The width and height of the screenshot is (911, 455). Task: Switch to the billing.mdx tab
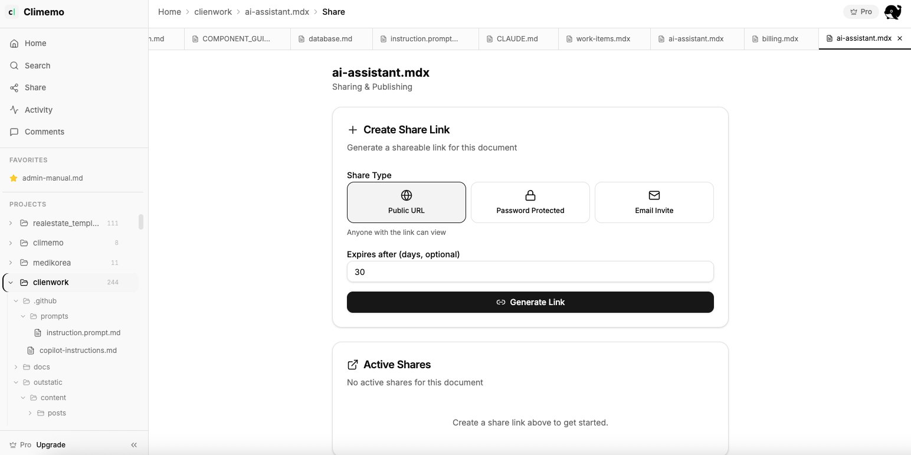pyautogui.click(x=779, y=39)
